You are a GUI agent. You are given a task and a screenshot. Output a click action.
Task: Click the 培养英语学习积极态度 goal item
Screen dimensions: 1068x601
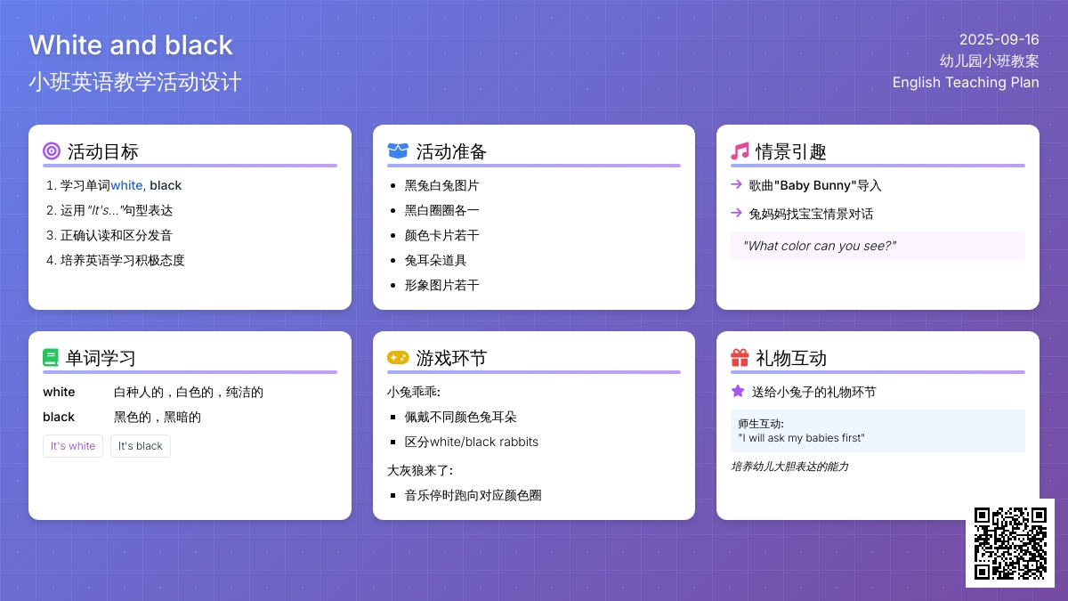click(123, 260)
